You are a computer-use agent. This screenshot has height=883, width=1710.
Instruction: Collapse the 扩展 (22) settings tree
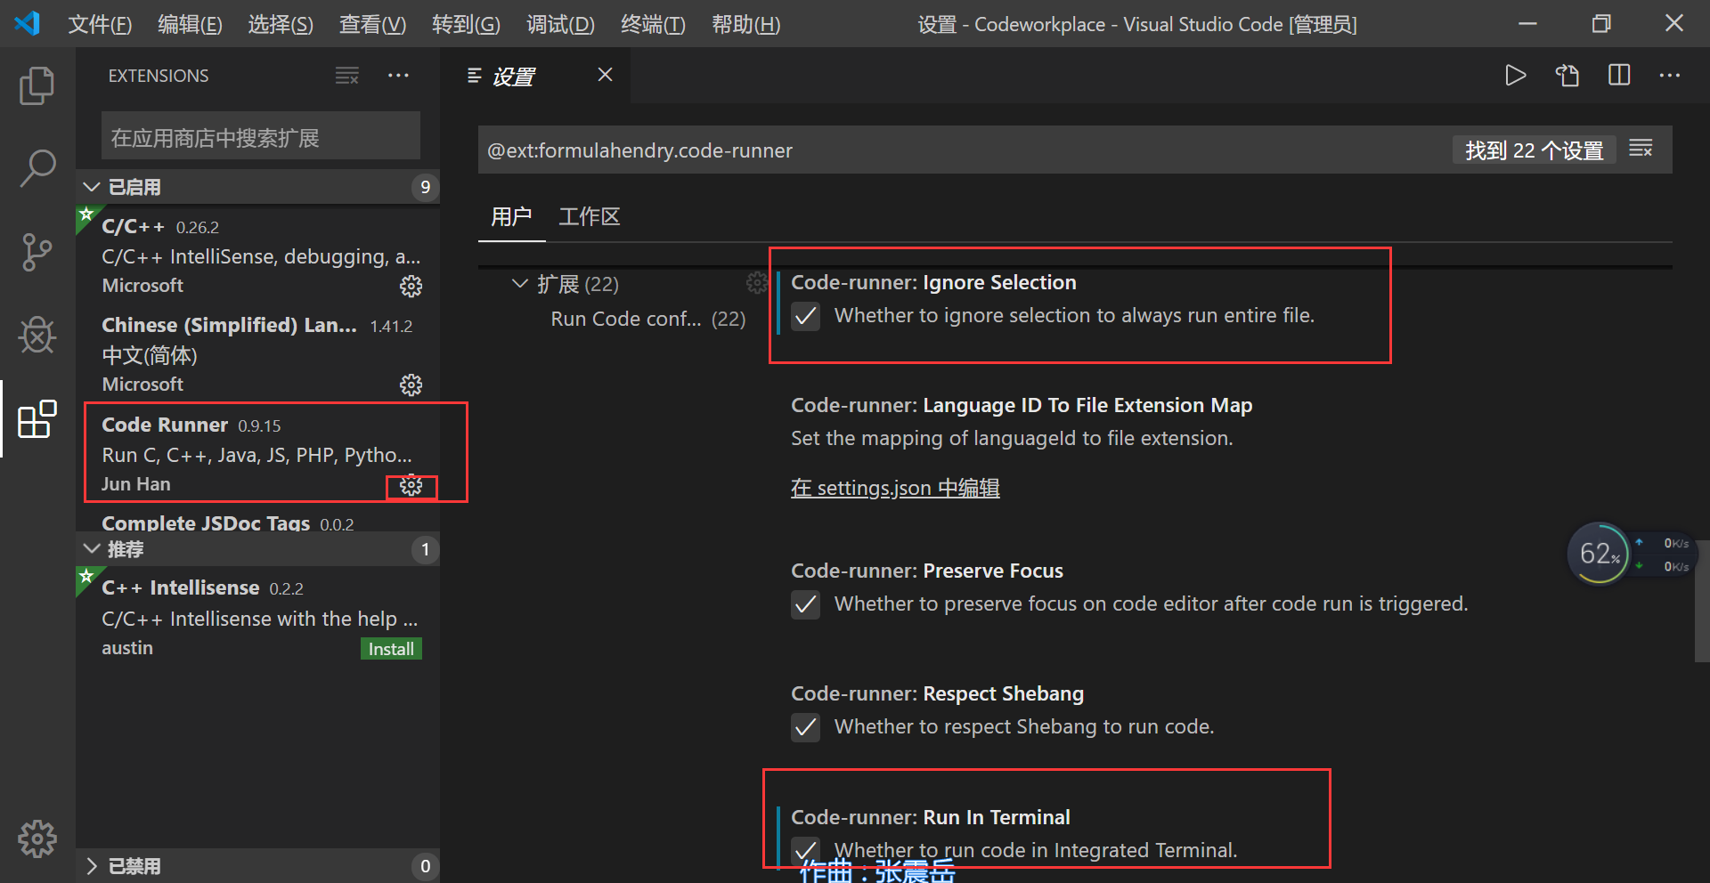[x=520, y=284]
